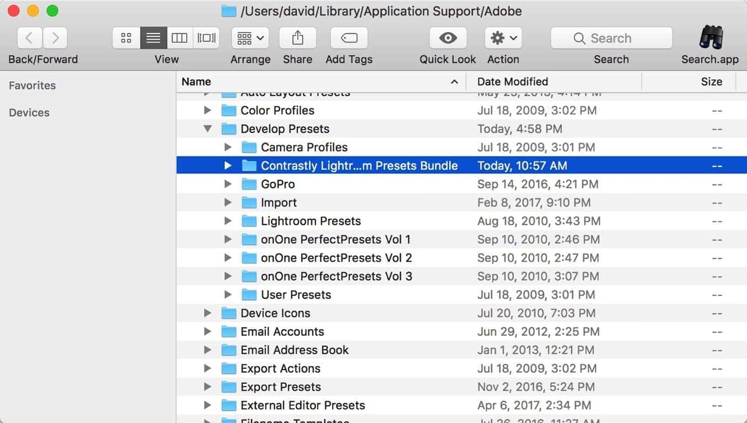Expand the Import folder
Screen dimensions: 747x423
coord(228,203)
